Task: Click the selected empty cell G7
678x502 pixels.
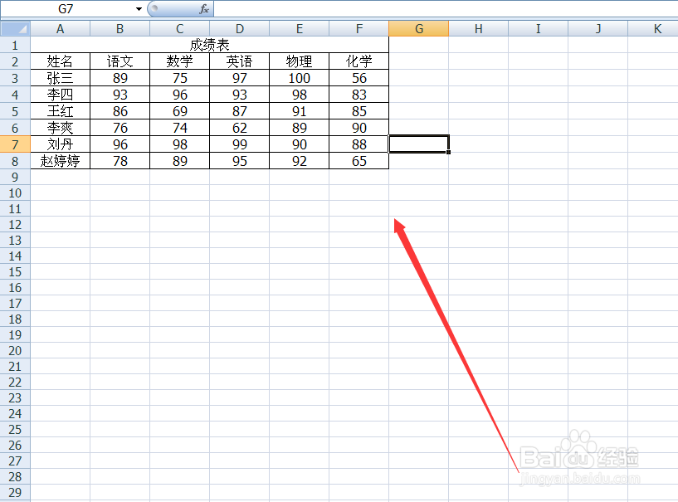Action: click(x=418, y=144)
